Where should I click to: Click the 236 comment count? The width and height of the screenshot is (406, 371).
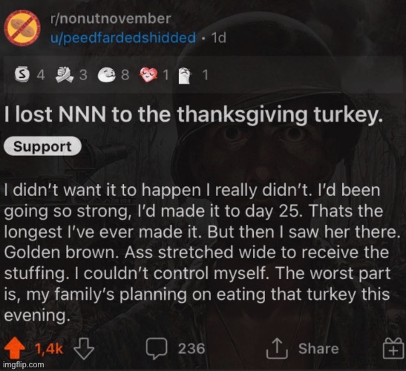pos(191,349)
